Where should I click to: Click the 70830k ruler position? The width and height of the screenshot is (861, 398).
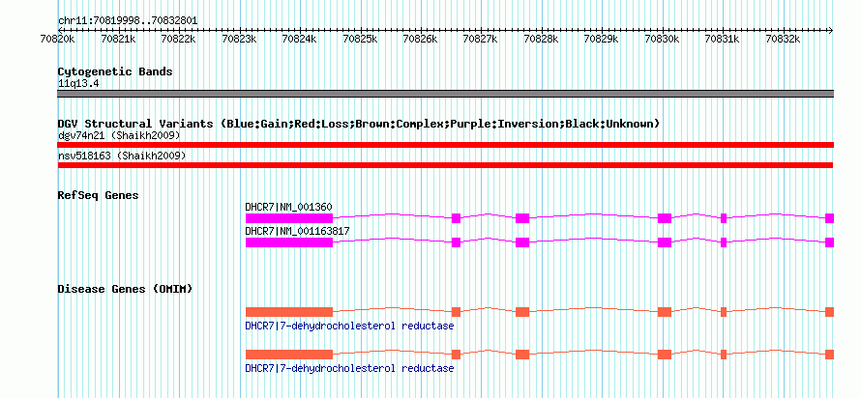(x=663, y=39)
